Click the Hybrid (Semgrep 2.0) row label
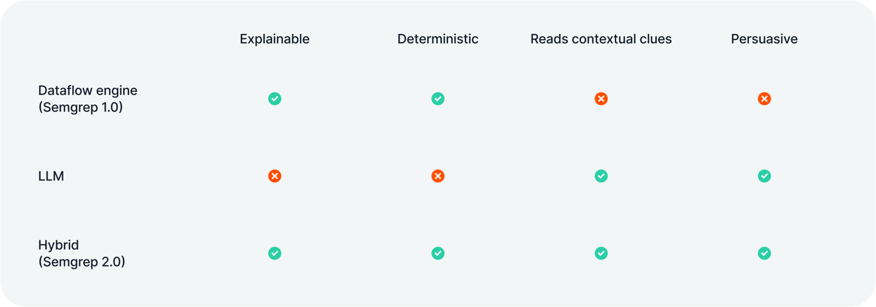Screen dimensions: 876x307 tap(82, 253)
